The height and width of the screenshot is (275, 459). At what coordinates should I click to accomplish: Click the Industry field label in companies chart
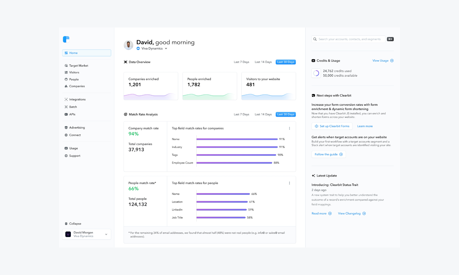tap(177, 147)
